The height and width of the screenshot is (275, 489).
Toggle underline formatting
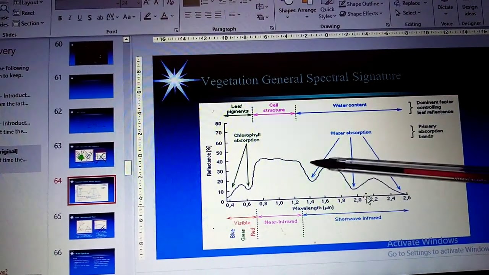coord(79,18)
